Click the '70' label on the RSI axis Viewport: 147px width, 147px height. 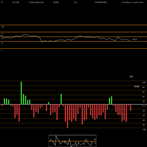click(2, 34)
